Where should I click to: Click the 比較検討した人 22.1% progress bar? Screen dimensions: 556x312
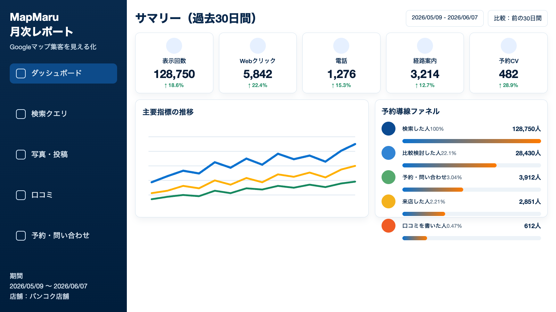[x=472, y=165]
